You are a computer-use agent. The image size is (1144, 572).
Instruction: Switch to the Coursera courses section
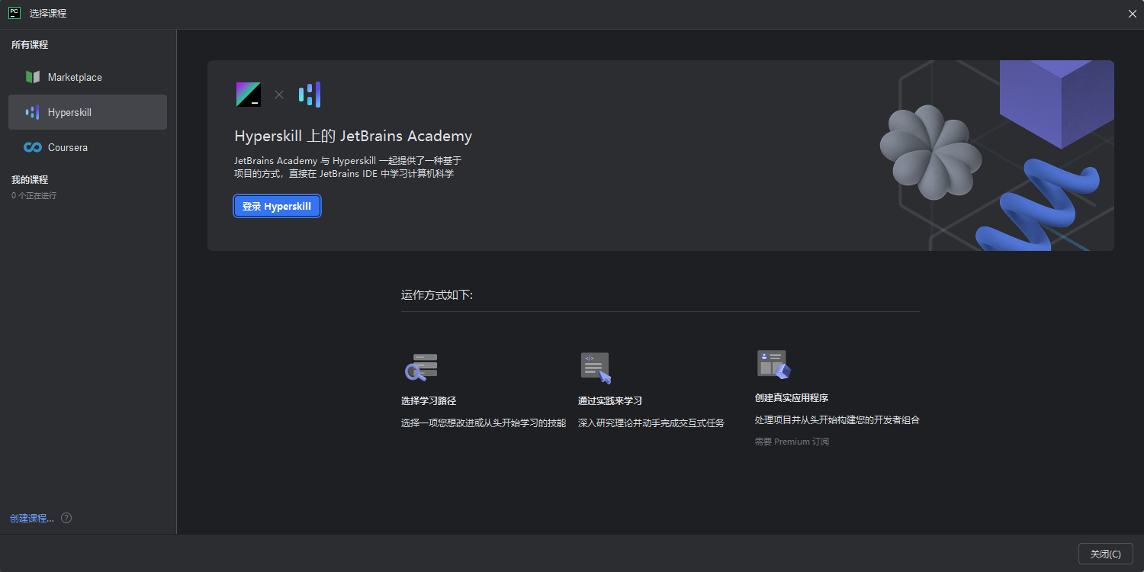[x=67, y=147]
